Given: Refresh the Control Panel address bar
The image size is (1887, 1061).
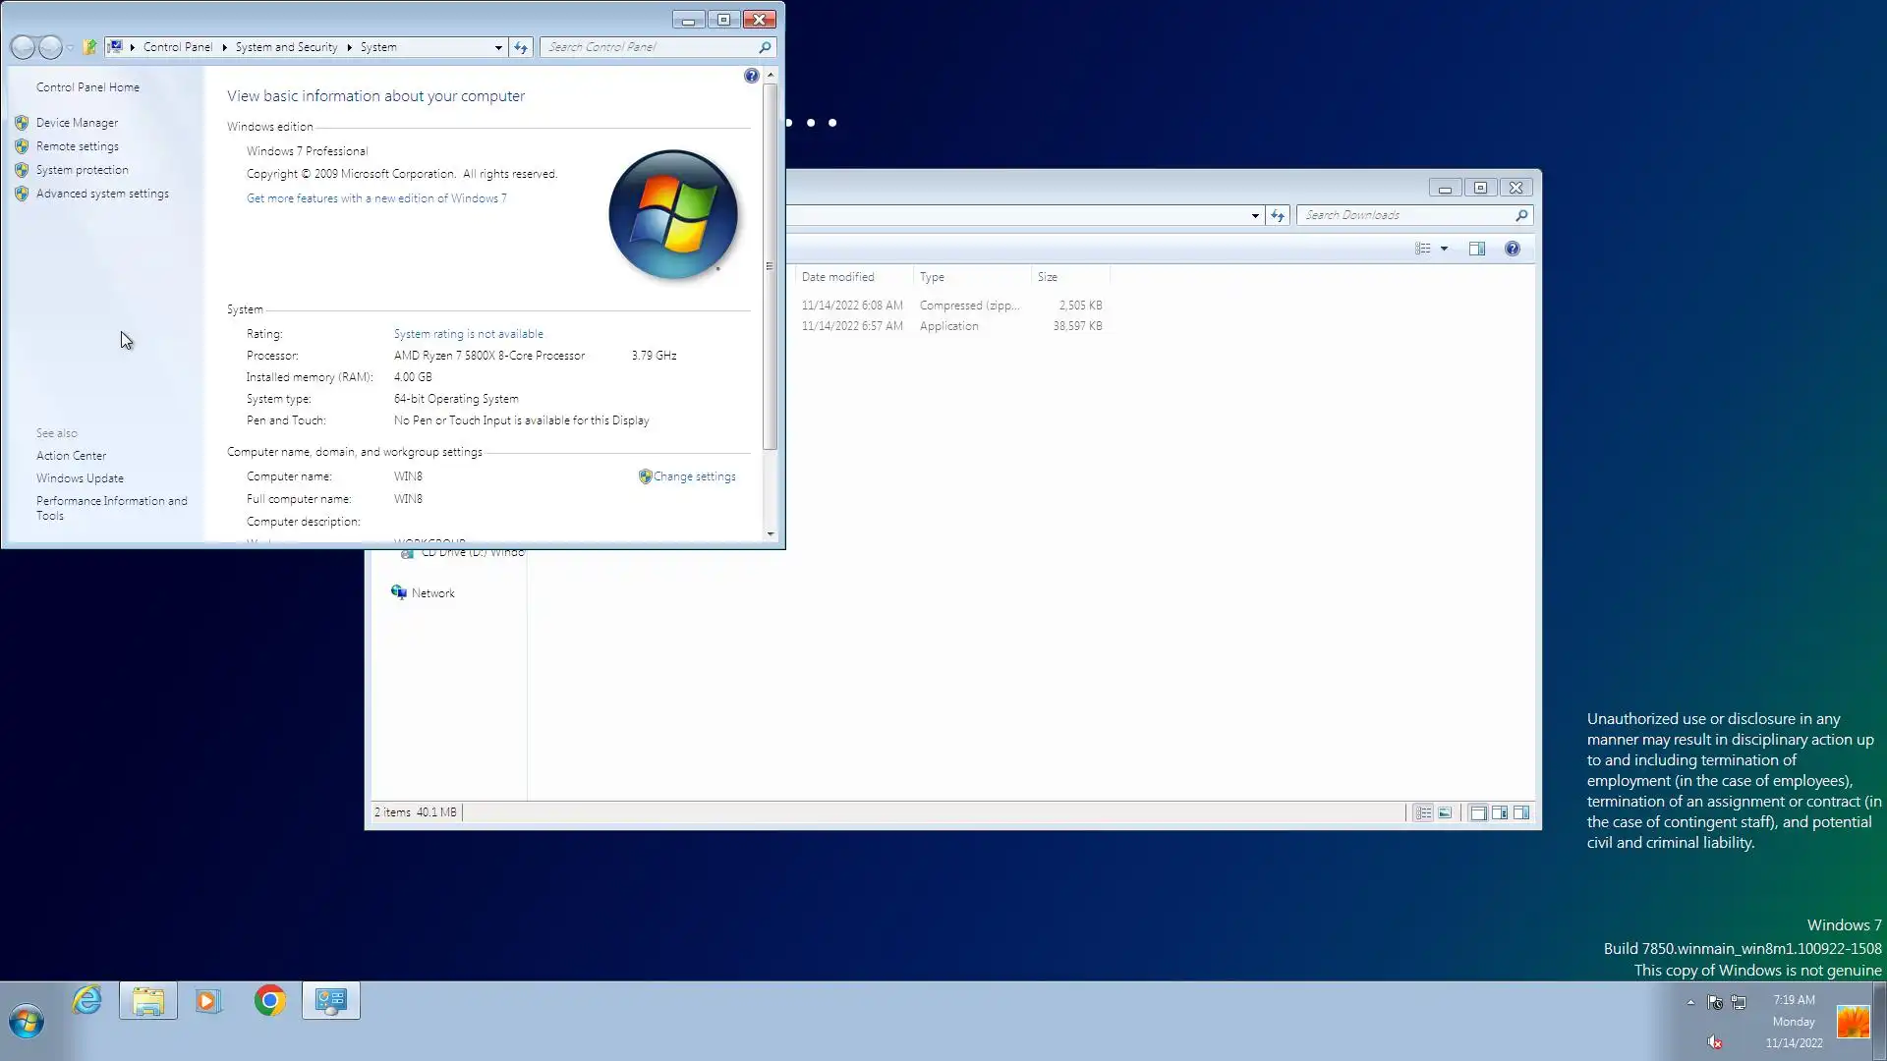Looking at the screenshot, I should [521, 47].
